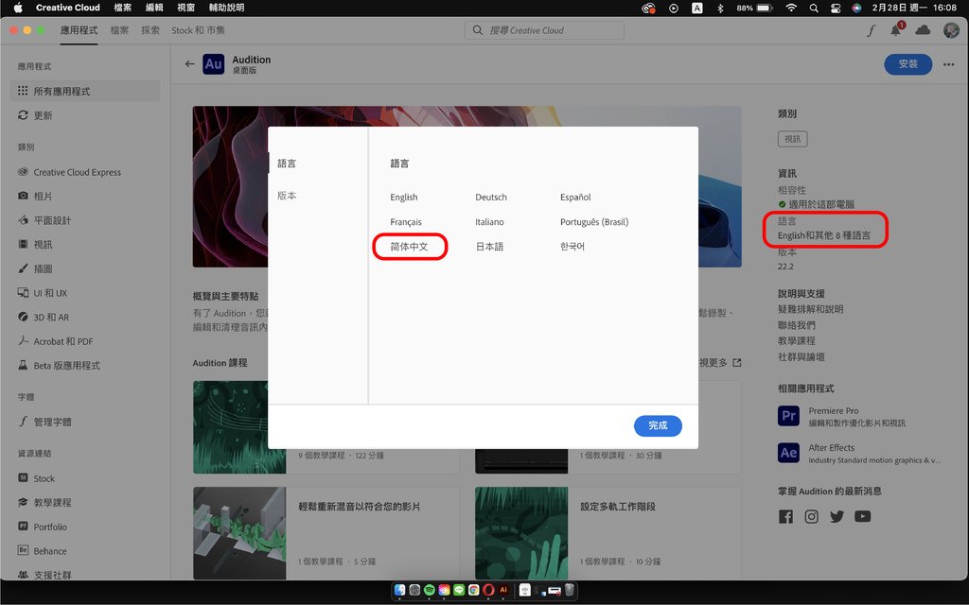Click the Creative Cloud search field
The height and width of the screenshot is (605, 969).
pyautogui.click(x=544, y=29)
